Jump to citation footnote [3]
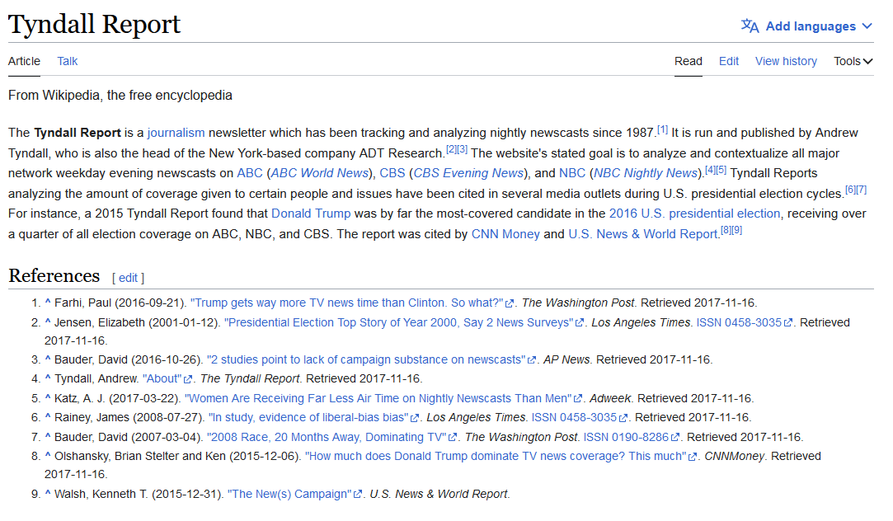This screenshot has height=521, width=893. (x=463, y=150)
